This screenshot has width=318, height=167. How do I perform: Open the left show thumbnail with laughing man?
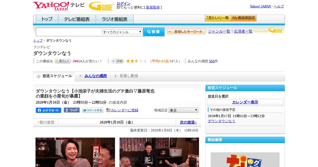75,152
